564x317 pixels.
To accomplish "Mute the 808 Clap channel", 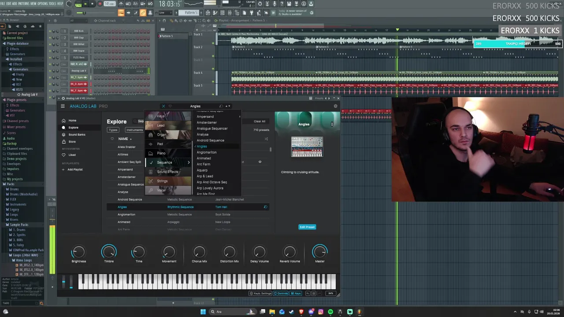I will click(x=50, y=38).
